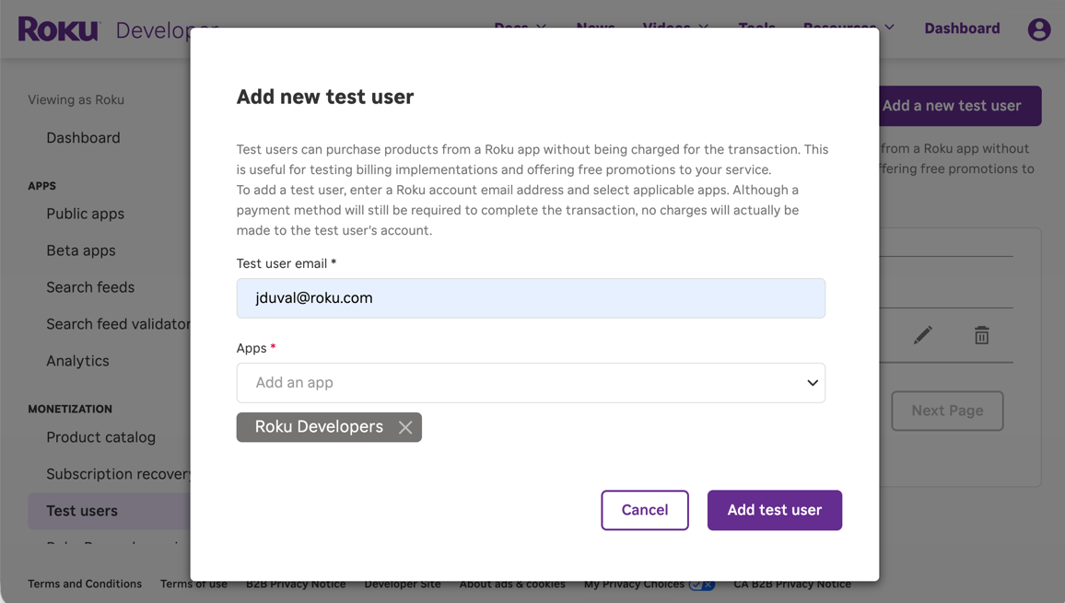Viewport: 1065px width, 603px height.
Task: Click the Add test user button
Action: [774, 510]
